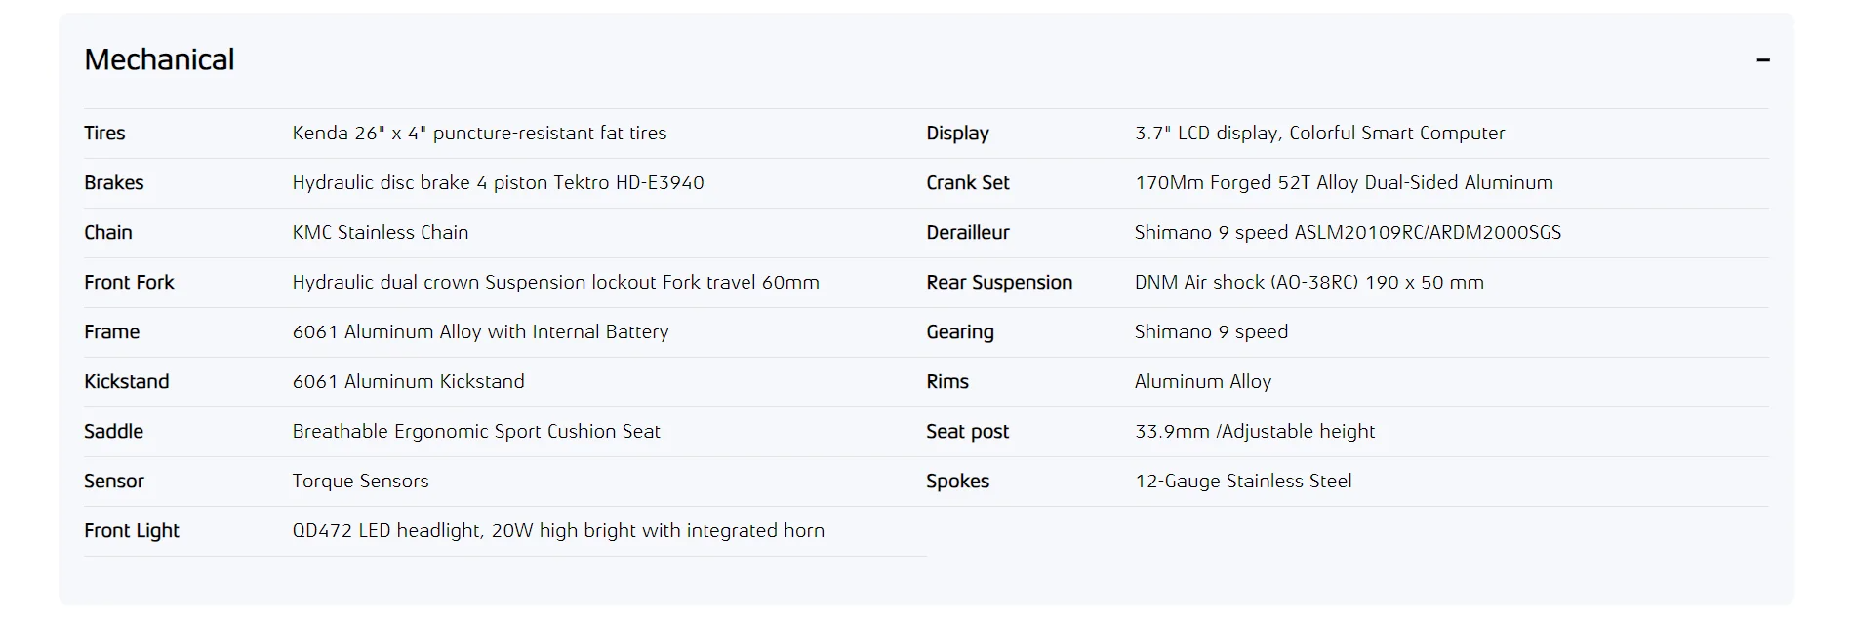The width and height of the screenshot is (1852, 618).
Task: Select the Chain spec label
Action: tap(107, 232)
